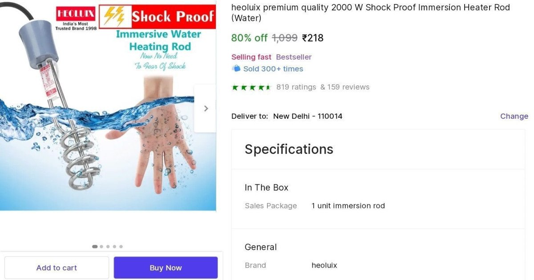Click the Selling fast label
Viewport: 534px width, 280px height.
coord(251,57)
